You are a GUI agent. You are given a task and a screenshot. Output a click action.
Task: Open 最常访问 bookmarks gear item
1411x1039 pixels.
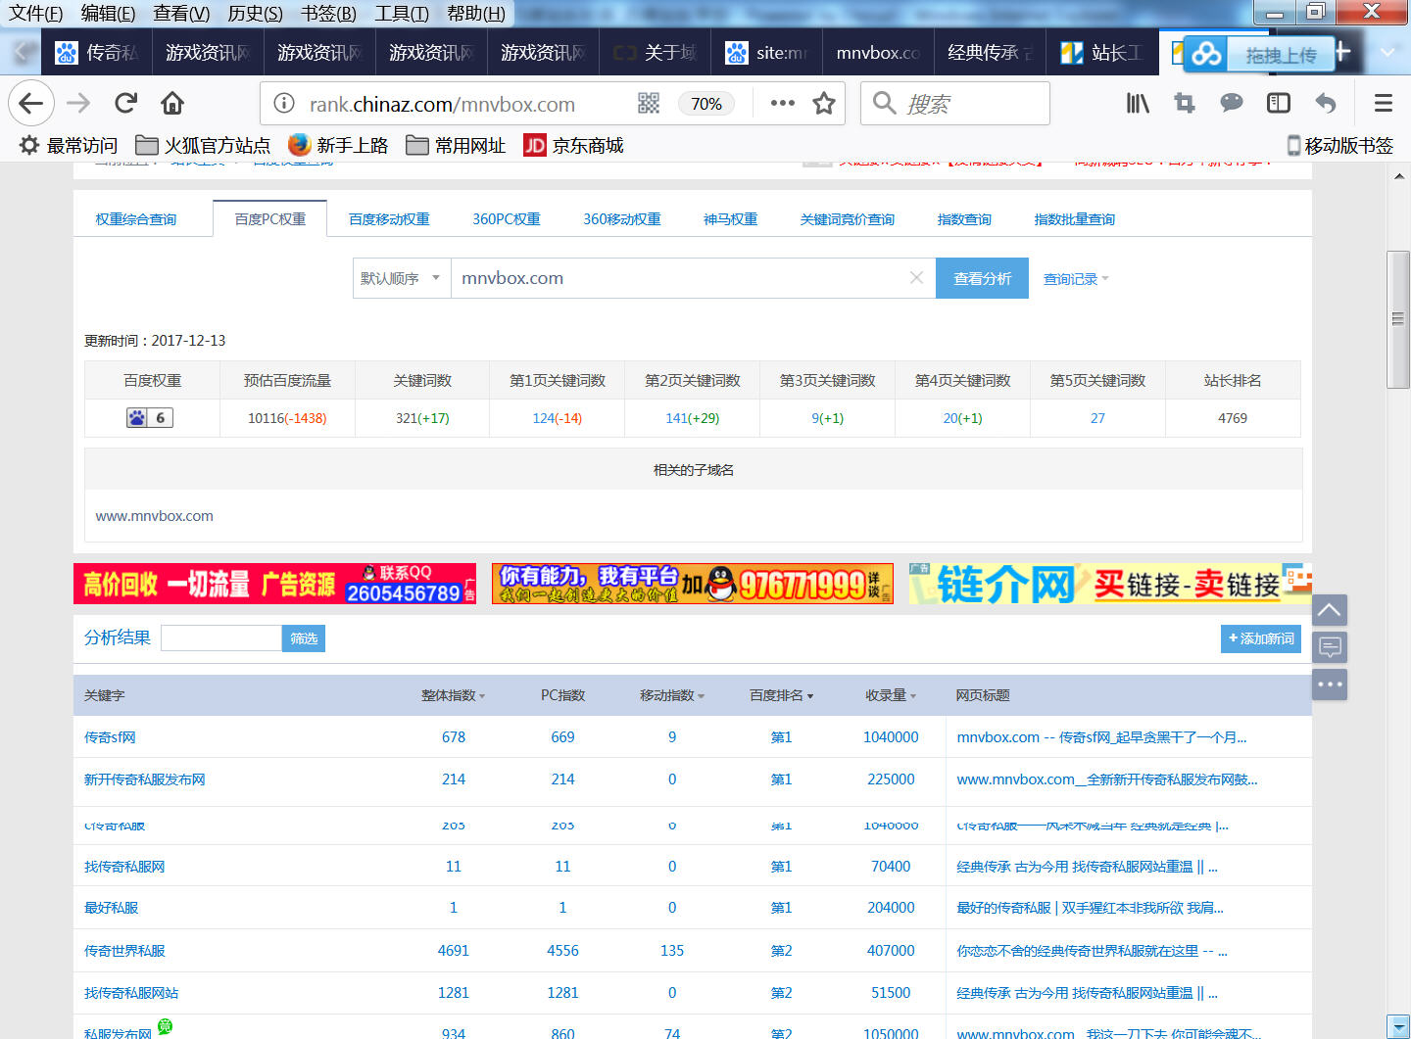69,145
